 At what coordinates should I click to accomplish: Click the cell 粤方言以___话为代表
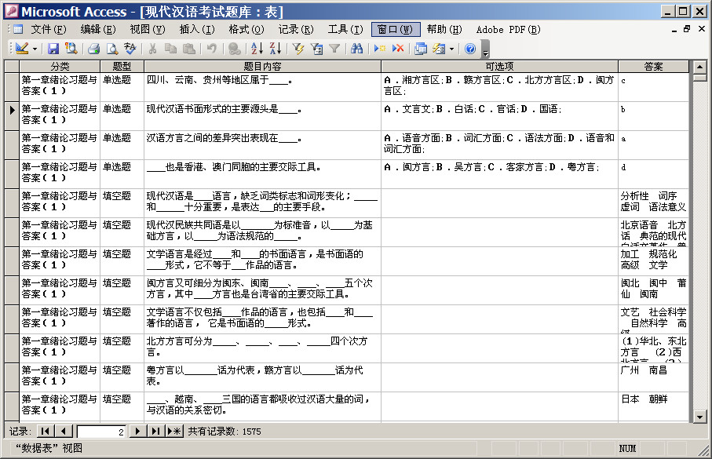point(262,377)
